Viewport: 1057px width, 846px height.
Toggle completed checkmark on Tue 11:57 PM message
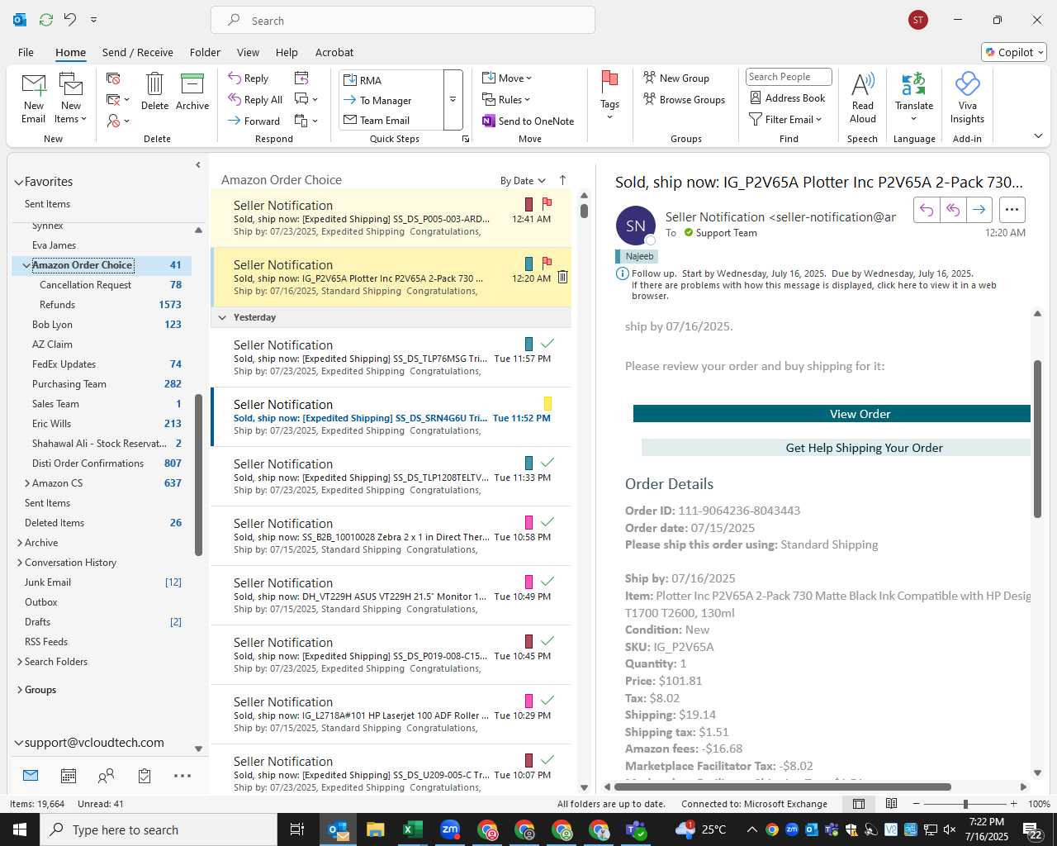(547, 343)
